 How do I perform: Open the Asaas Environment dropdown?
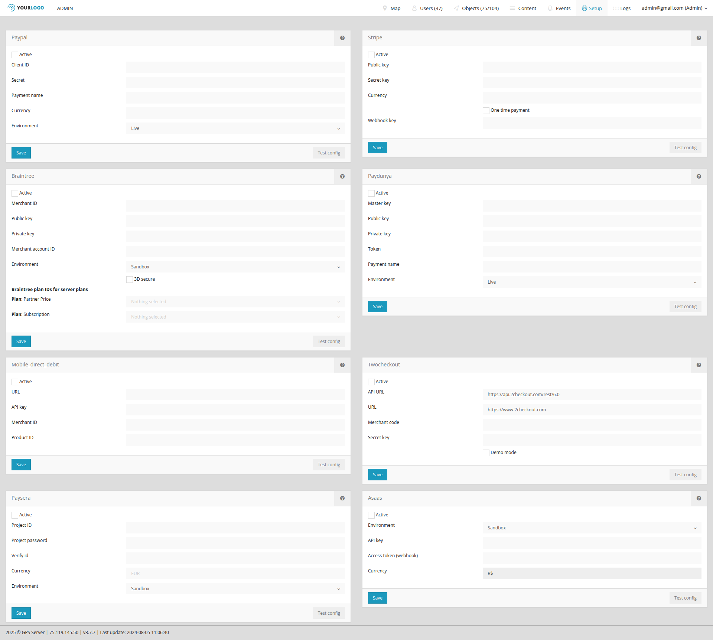tap(592, 528)
